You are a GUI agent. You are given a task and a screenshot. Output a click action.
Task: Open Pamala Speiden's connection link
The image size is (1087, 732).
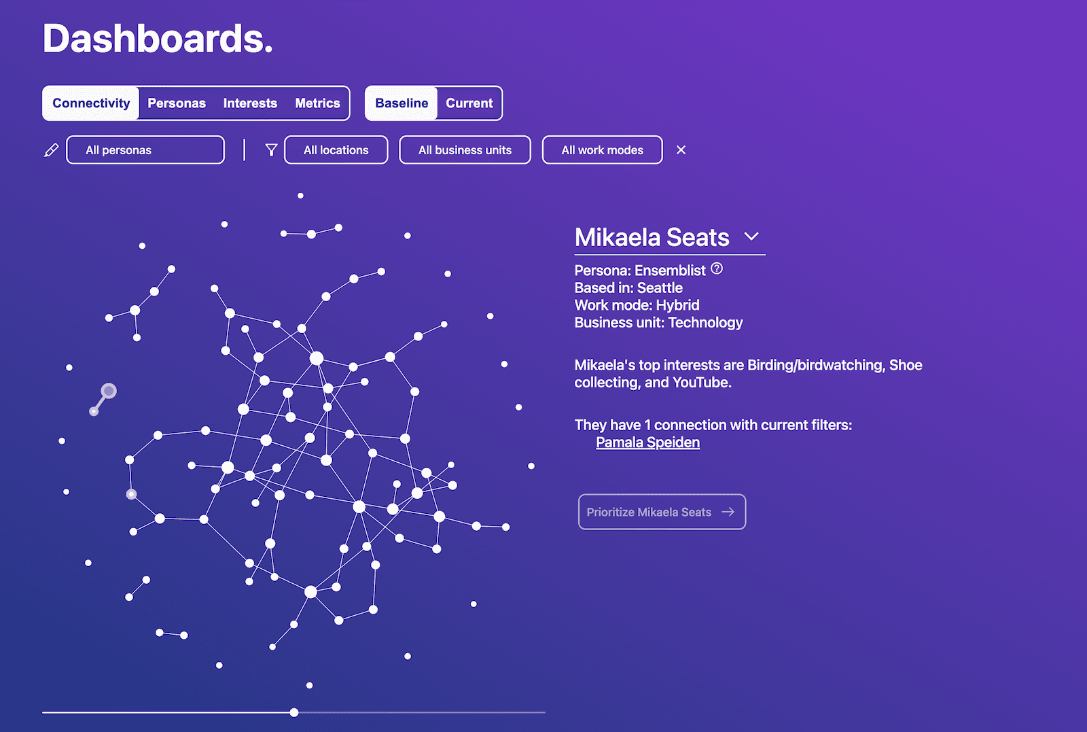[647, 442]
